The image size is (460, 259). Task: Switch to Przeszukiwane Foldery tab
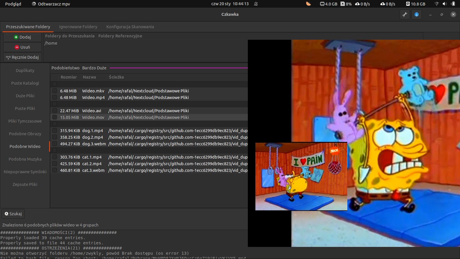click(x=28, y=27)
